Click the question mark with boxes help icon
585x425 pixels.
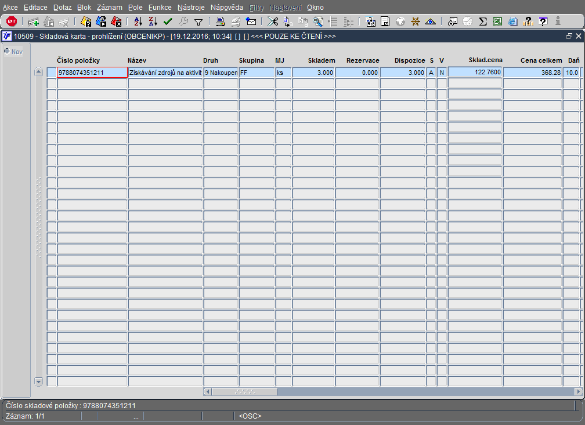coord(528,21)
